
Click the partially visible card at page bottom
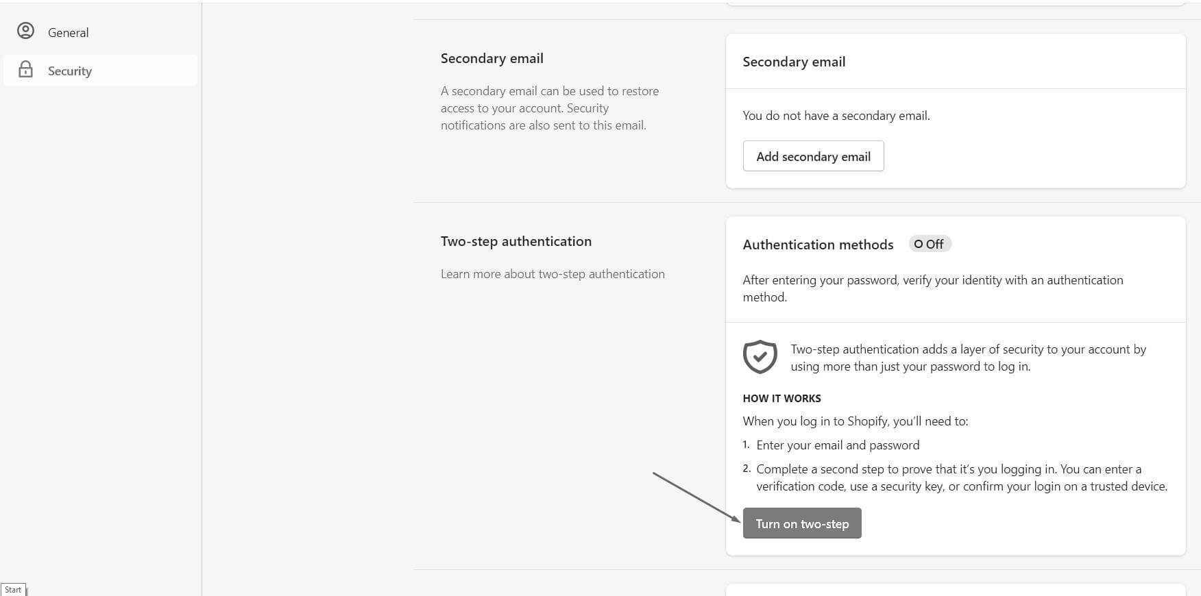tap(956, 591)
